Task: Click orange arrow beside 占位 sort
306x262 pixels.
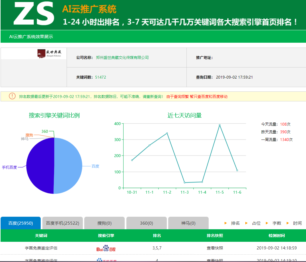Action: [246, 223]
